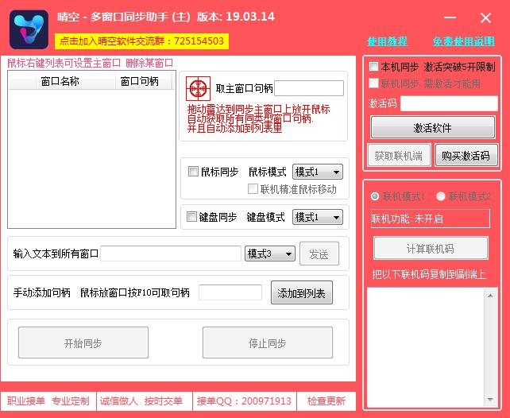Click the 窗口名称 column header

click(60, 81)
